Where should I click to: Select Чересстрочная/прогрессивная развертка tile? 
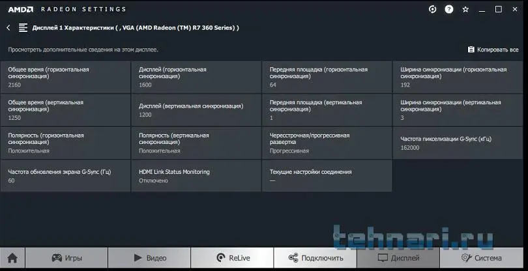point(327,143)
